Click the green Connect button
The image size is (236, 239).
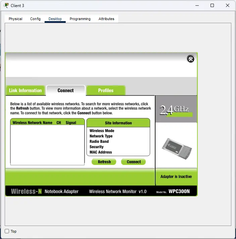pyautogui.click(x=134, y=162)
